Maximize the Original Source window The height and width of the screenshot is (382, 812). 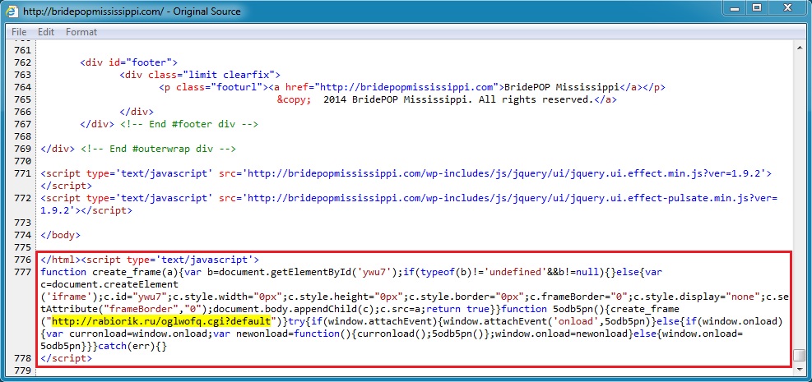757,7
